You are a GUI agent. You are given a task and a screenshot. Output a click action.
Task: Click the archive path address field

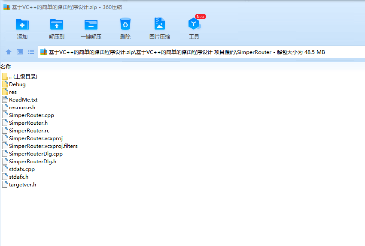click(201, 52)
